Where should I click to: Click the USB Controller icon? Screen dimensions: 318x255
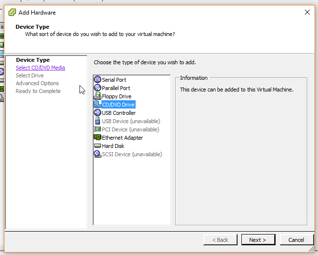[98, 113]
